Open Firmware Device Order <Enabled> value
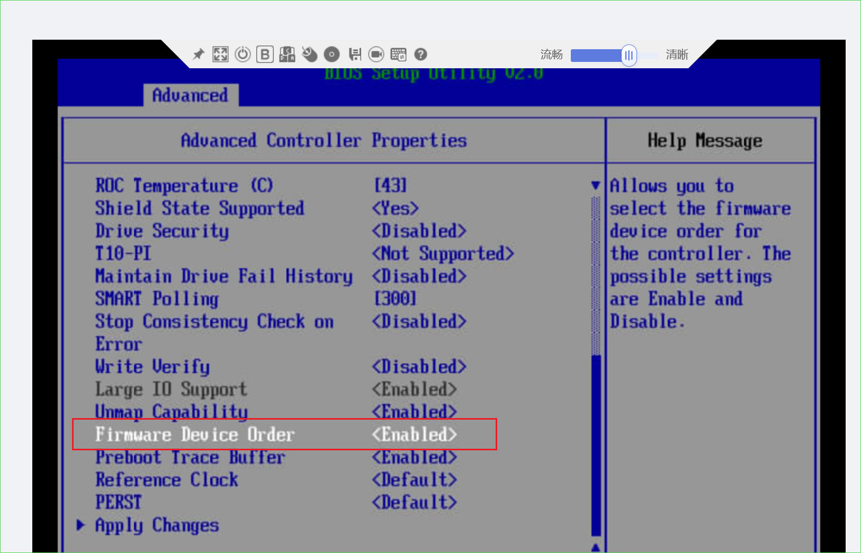This screenshot has height=553, width=861. [415, 434]
